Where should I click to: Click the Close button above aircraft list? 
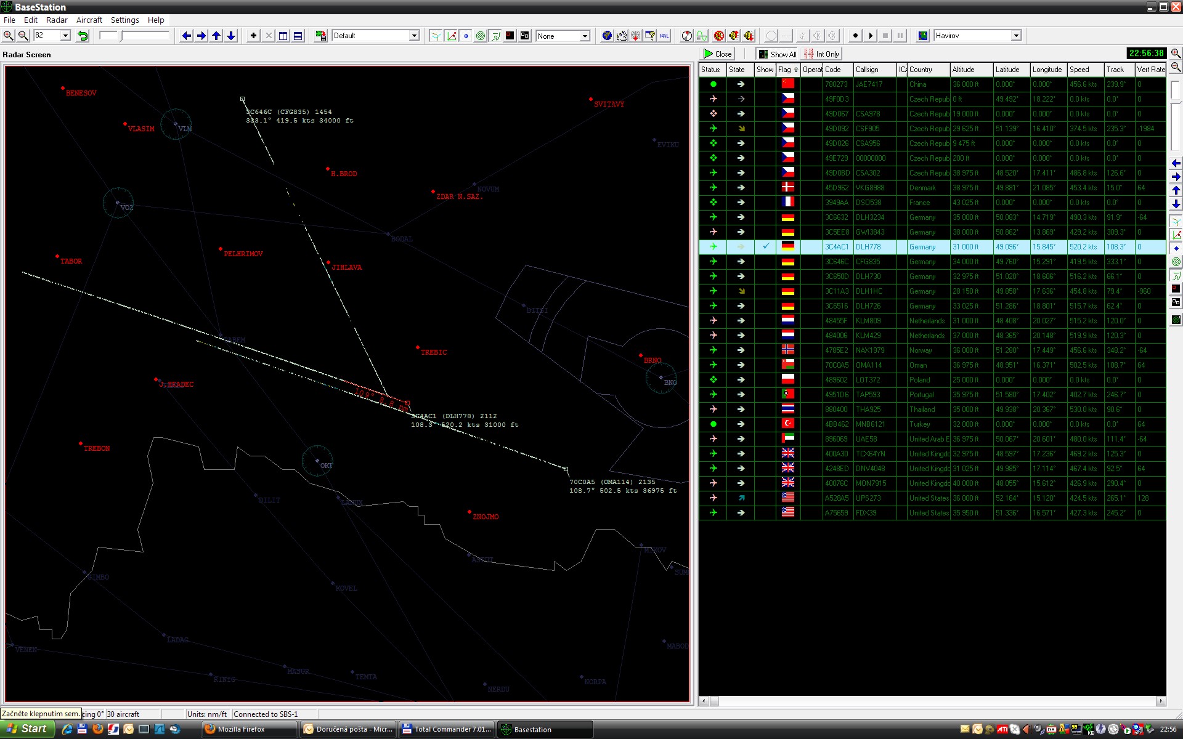pyautogui.click(x=718, y=54)
